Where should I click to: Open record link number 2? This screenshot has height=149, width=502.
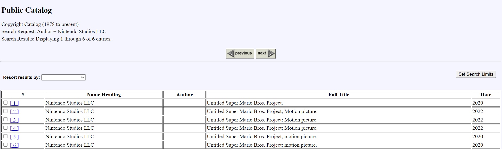14,112
